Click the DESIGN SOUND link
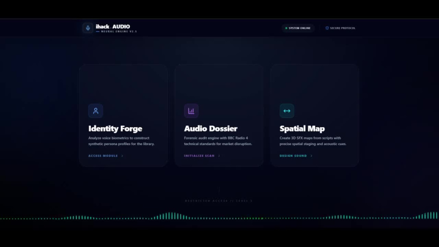Image resolution: width=439 pixels, height=247 pixels. pos(293,156)
